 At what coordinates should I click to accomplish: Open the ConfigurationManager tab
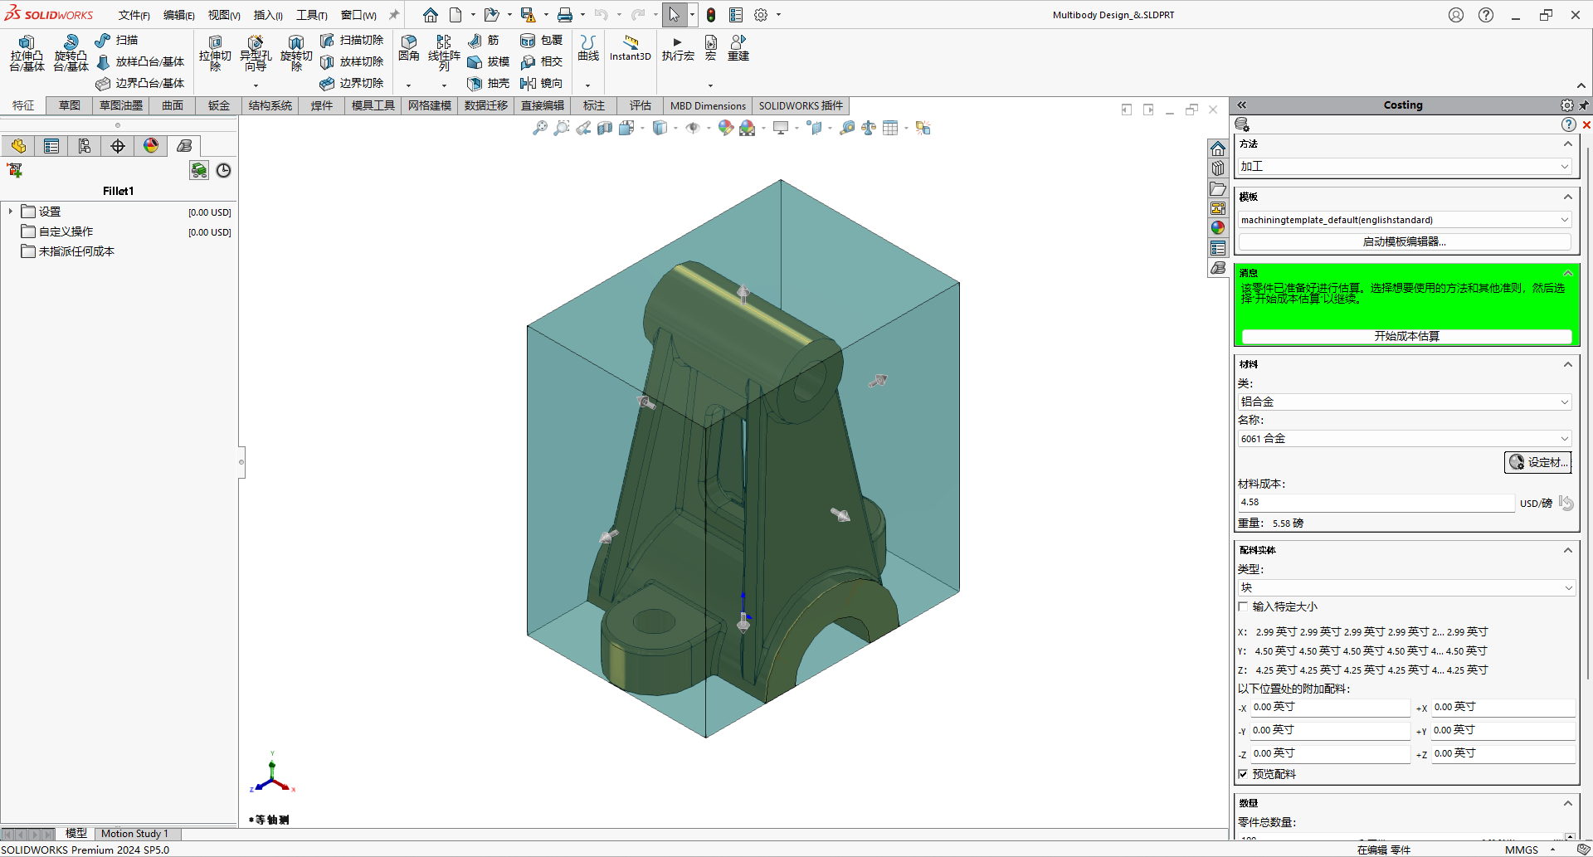tap(85, 145)
